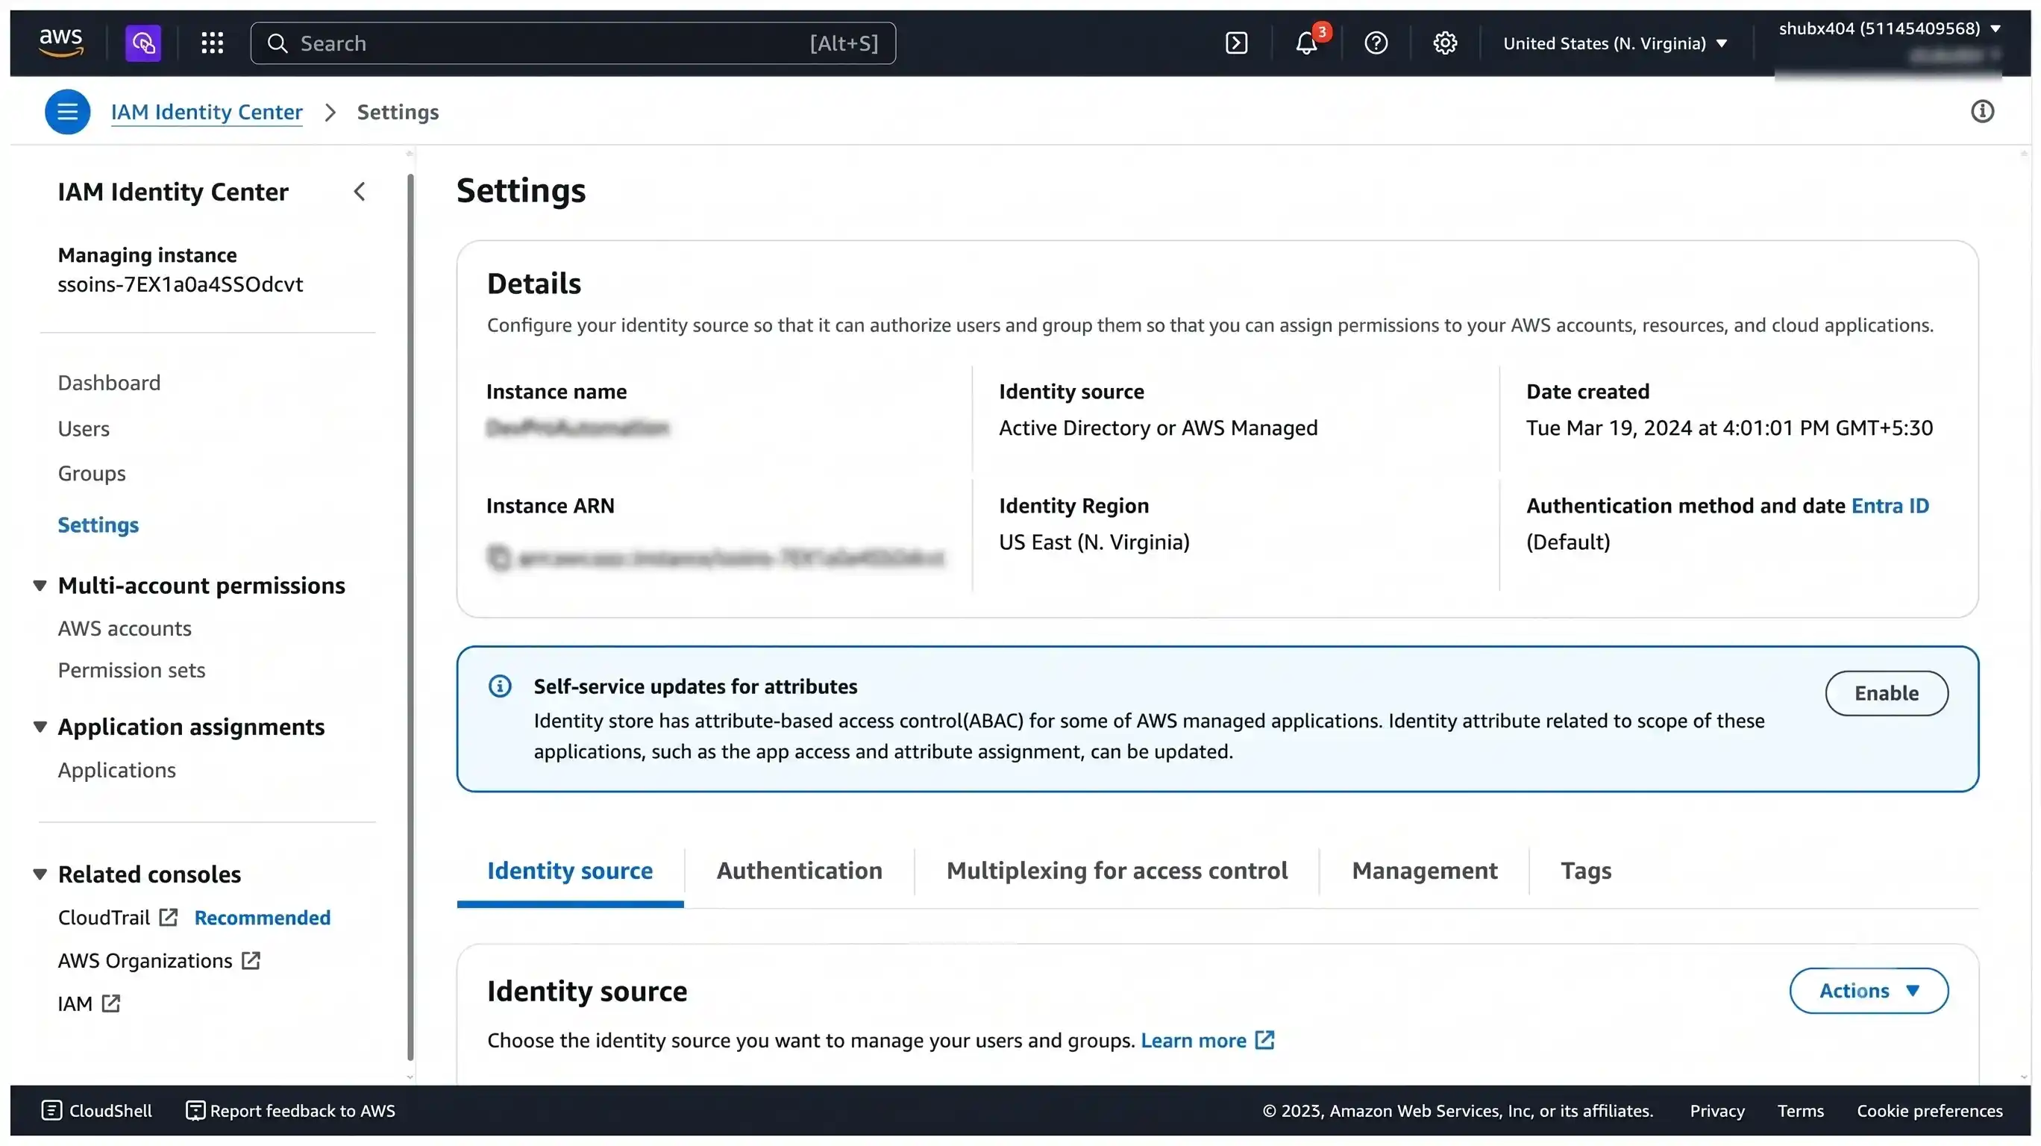Open the Amazon Q purple icon
2041x1146 pixels.
tap(142, 43)
